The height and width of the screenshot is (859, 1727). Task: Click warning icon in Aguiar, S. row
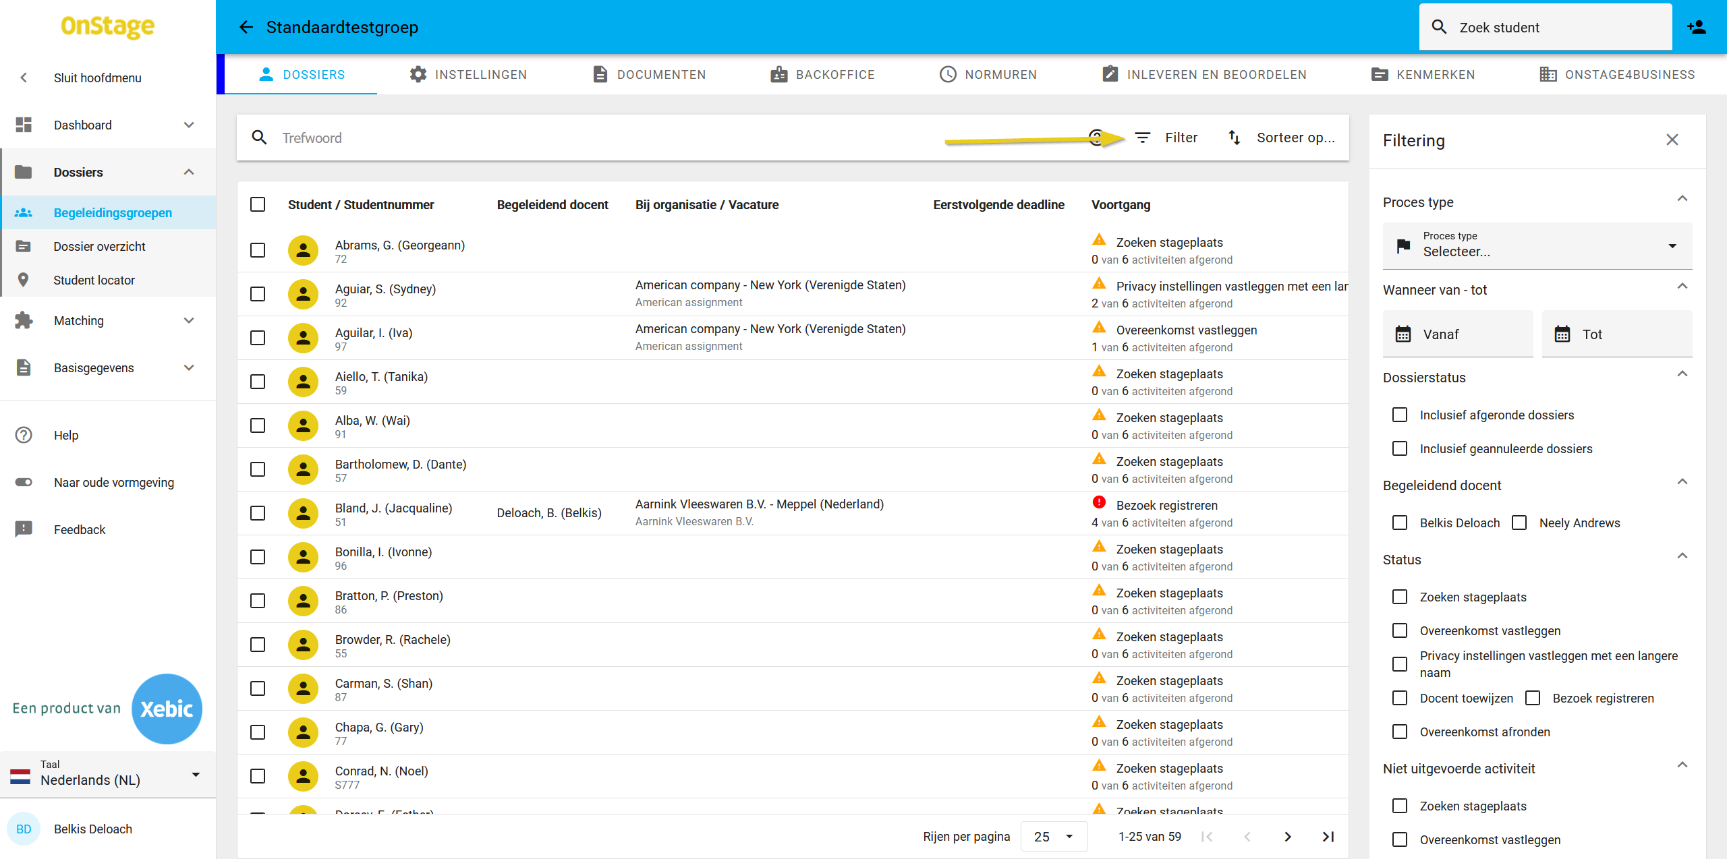pos(1100,284)
